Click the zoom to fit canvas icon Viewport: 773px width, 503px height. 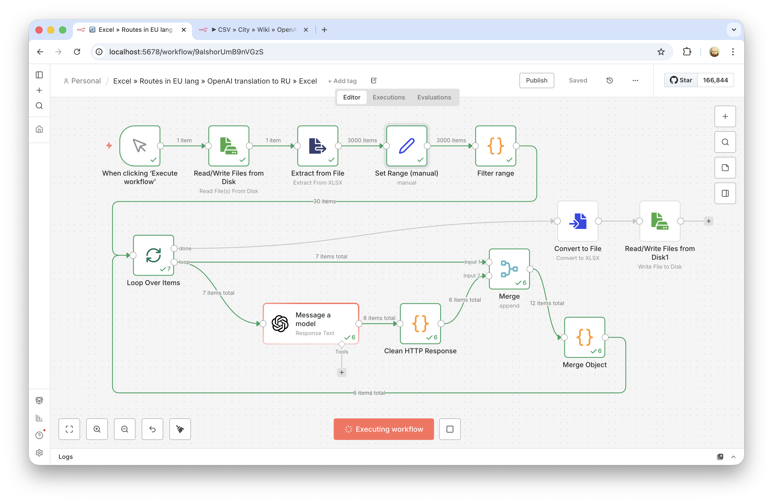point(69,429)
